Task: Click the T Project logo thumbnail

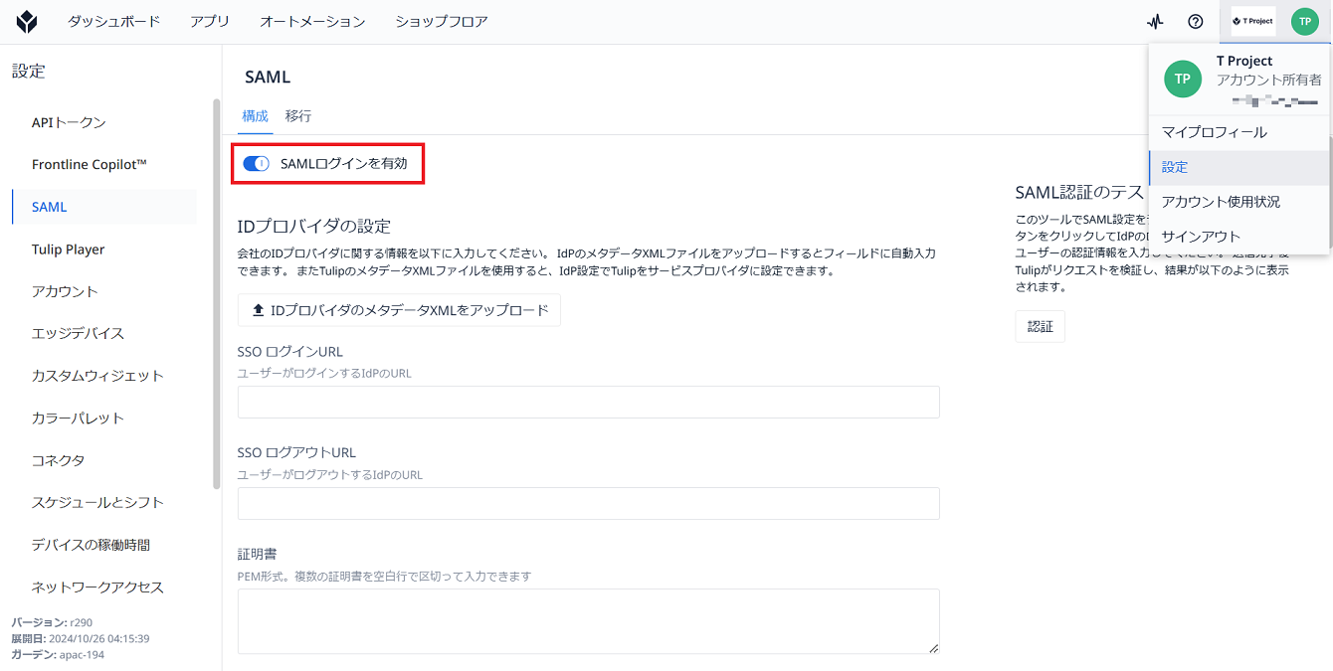Action: point(1252,21)
